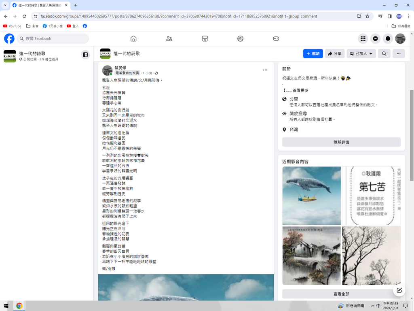
Task: Open the YouTube bookmark
Action: (12, 26)
